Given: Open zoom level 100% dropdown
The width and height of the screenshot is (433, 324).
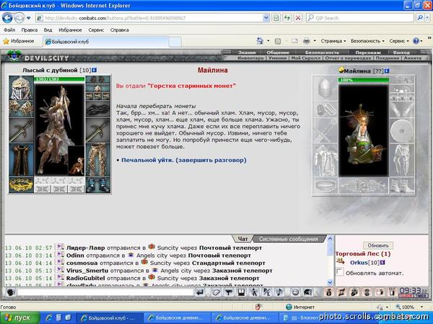Looking at the screenshot, I should (x=421, y=307).
